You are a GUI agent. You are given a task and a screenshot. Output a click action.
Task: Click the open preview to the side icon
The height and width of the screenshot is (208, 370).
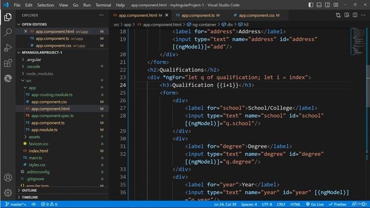pyautogui.click(x=347, y=15)
